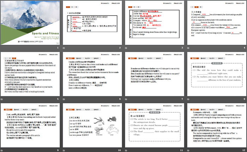Select slide 4 with preposition fill-in exercises
247x152 pixels.
[x=216, y=24]
